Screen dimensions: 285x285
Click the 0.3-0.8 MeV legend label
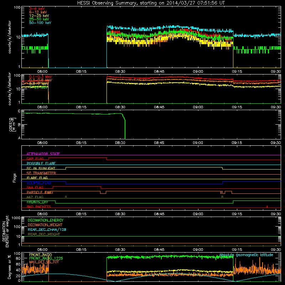[41, 80]
